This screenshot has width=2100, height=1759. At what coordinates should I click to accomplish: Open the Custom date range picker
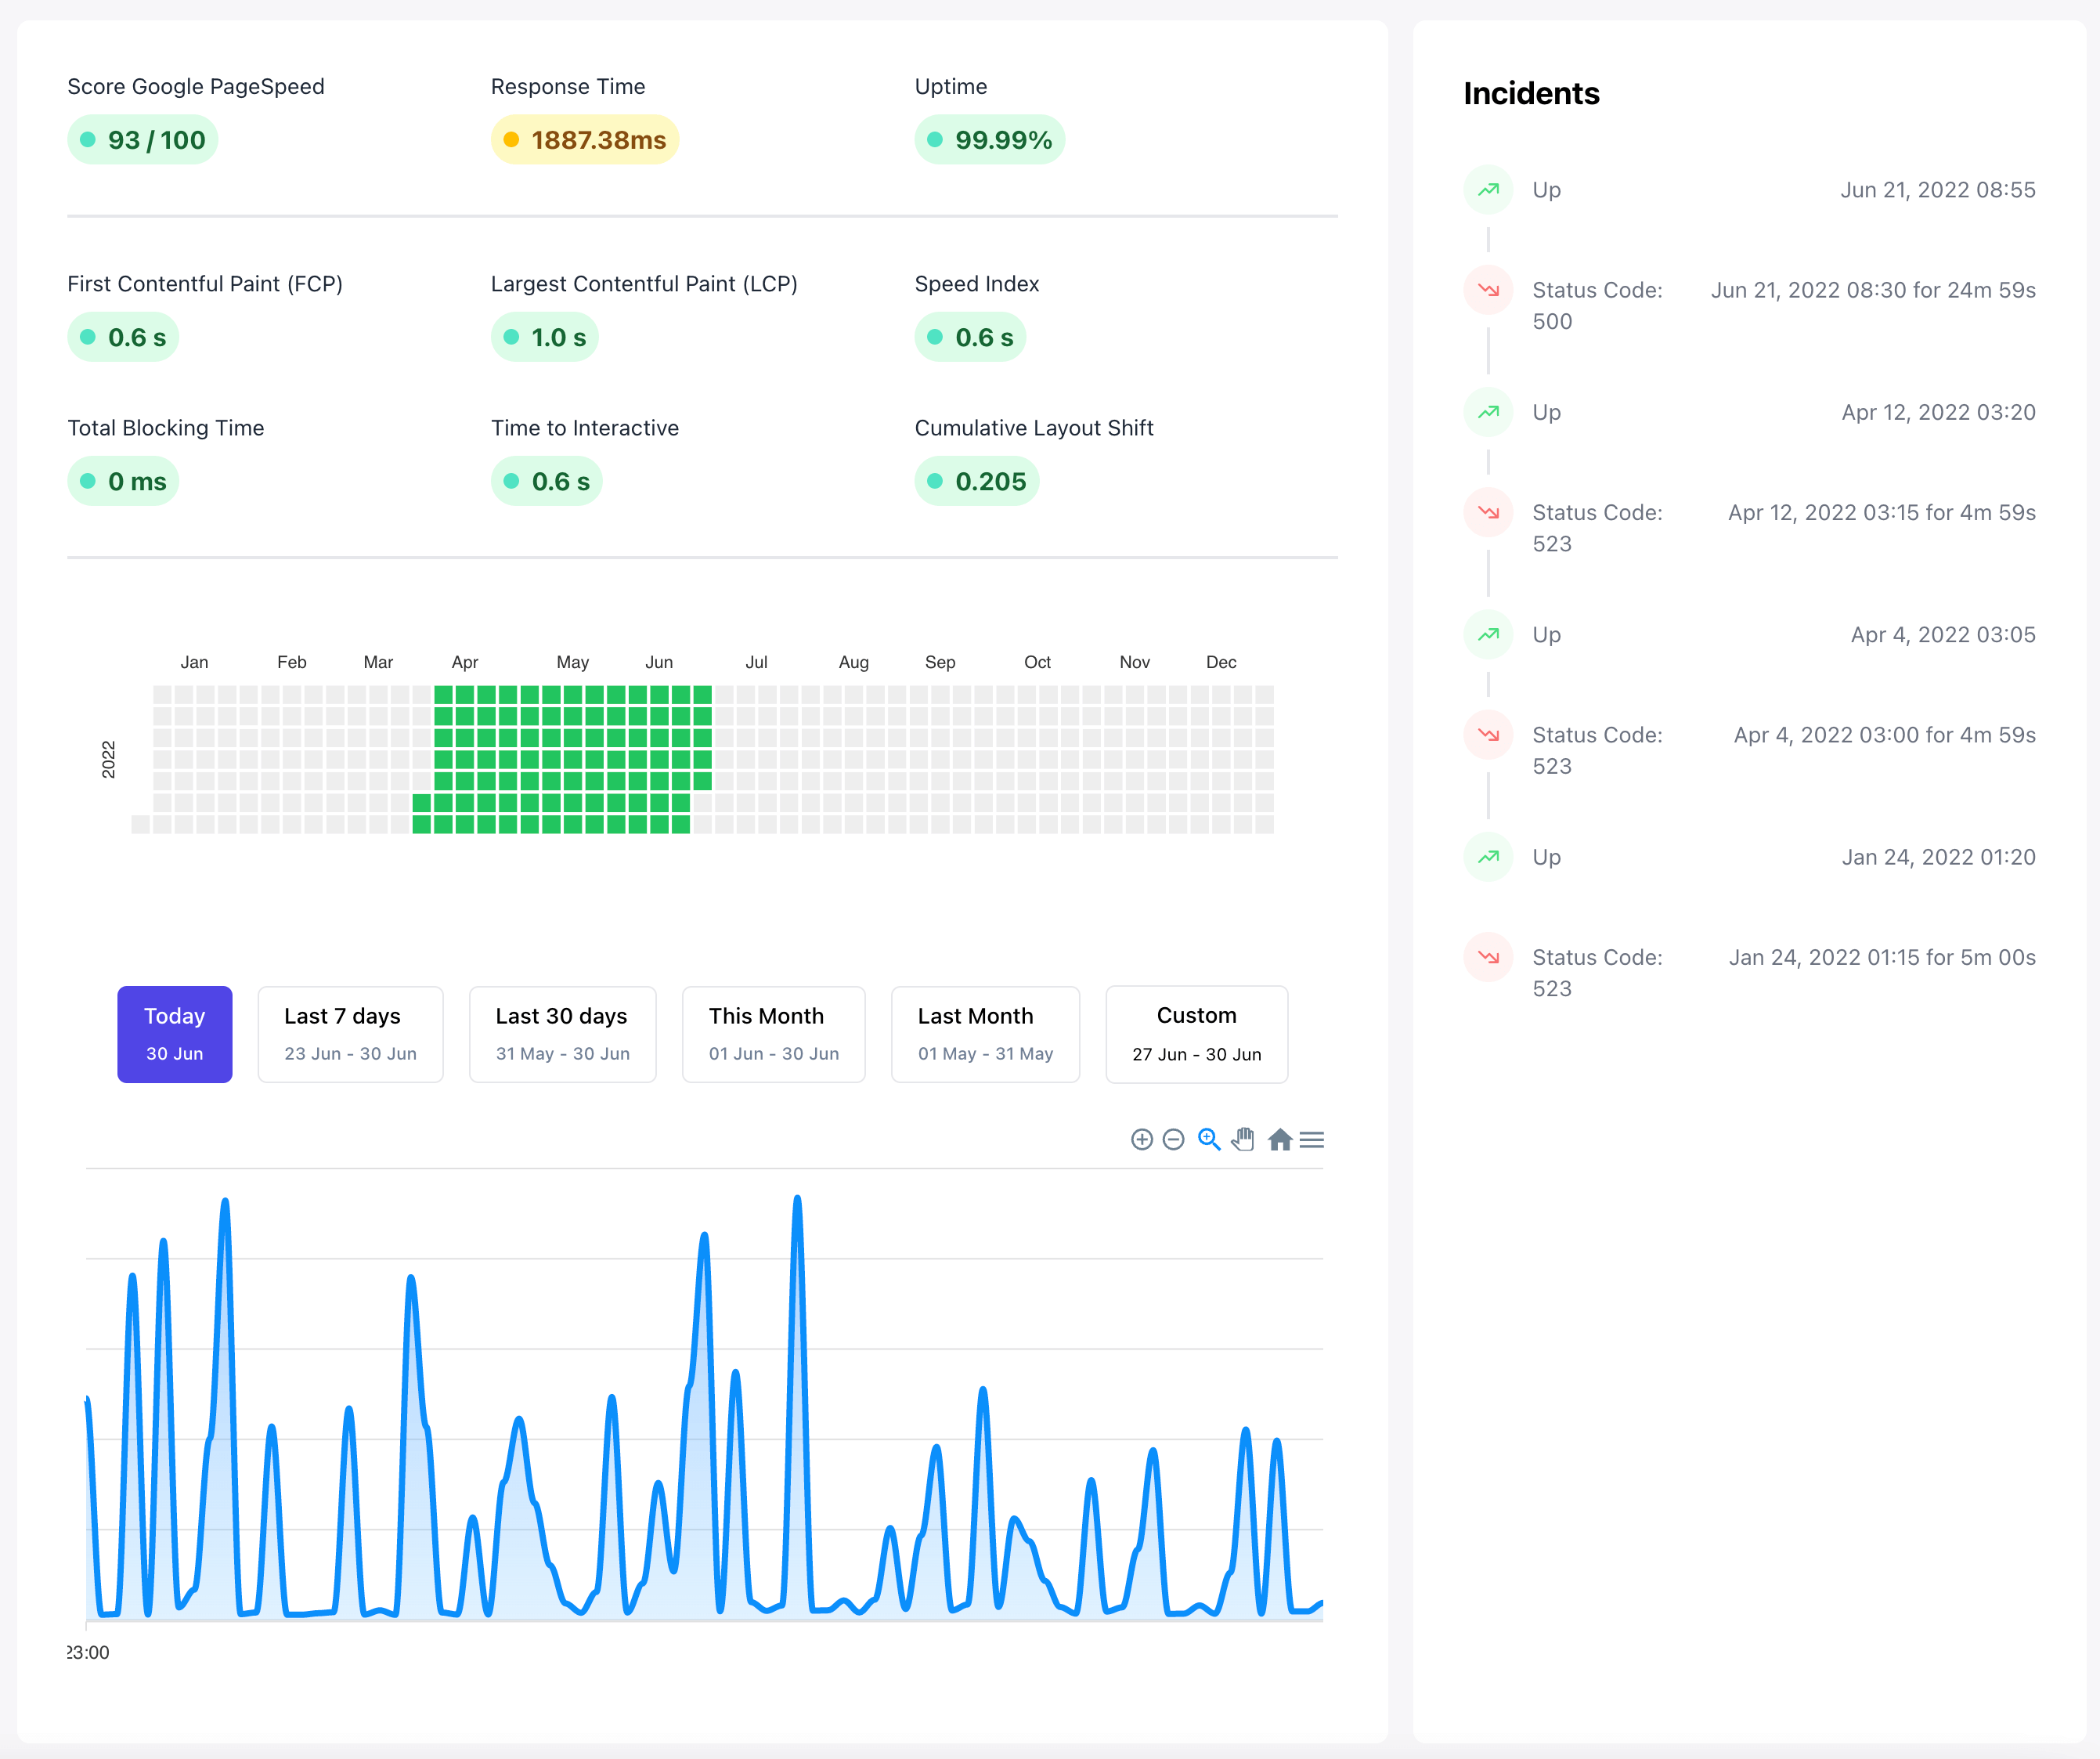pos(1196,1034)
